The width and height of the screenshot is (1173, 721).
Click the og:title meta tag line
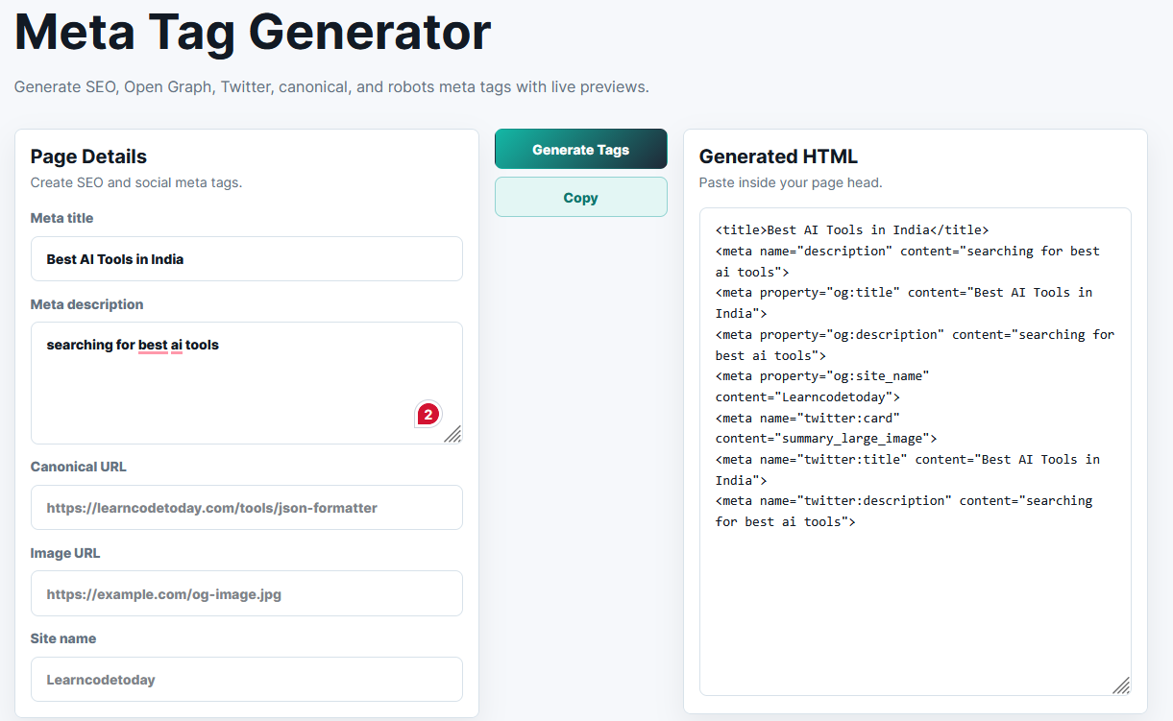(904, 302)
